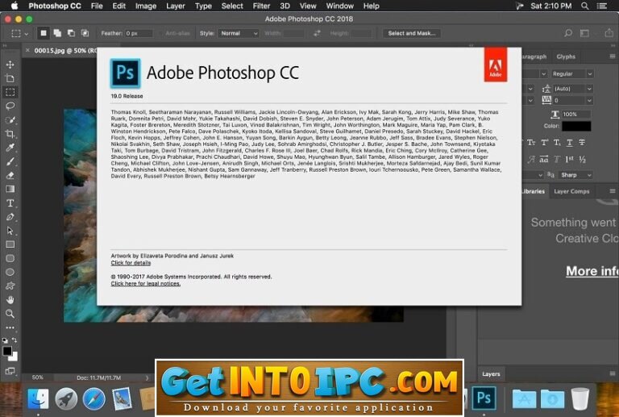Open the legal notices link
619x417 pixels.
pyautogui.click(x=146, y=284)
